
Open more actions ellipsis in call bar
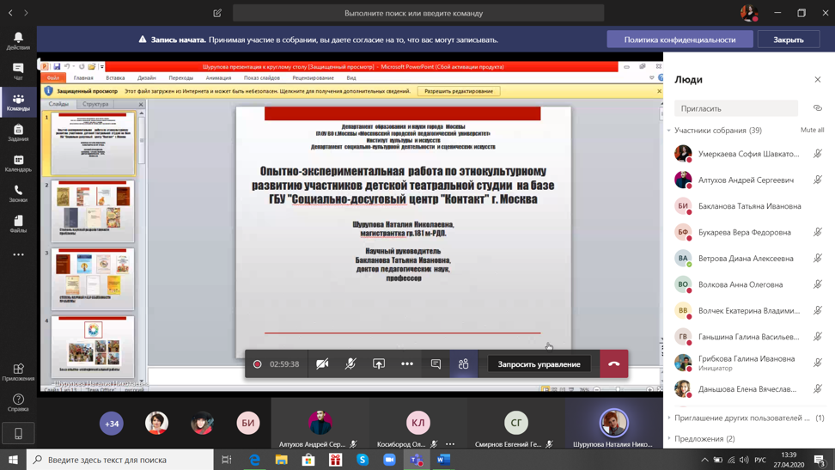click(x=407, y=364)
